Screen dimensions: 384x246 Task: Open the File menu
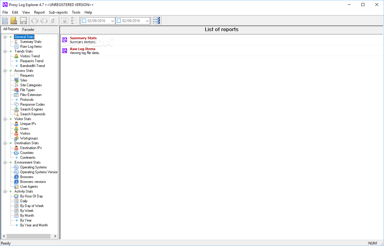5,12
